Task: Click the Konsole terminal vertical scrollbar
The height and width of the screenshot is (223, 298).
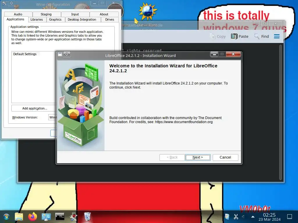Action: point(281,112)
